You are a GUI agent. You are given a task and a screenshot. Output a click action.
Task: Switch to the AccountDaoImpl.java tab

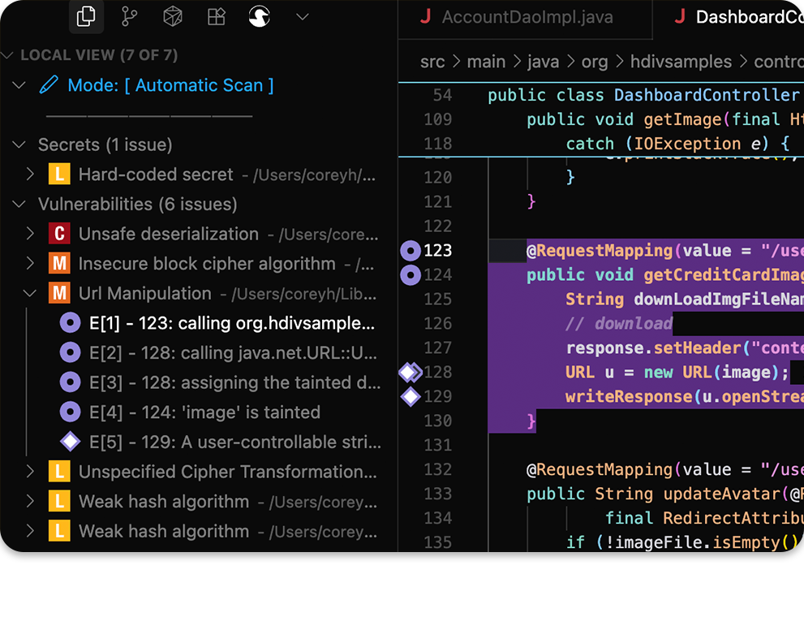click(x=525, y=19)
